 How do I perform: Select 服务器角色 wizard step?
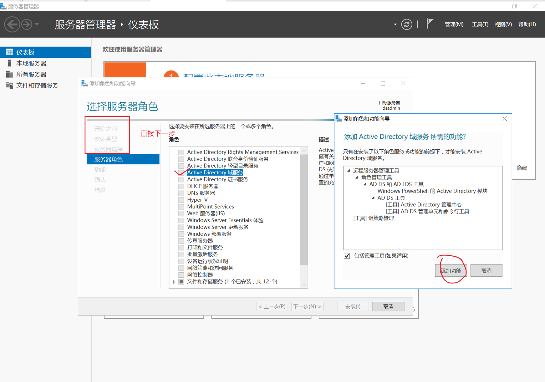tap(123, 159)
